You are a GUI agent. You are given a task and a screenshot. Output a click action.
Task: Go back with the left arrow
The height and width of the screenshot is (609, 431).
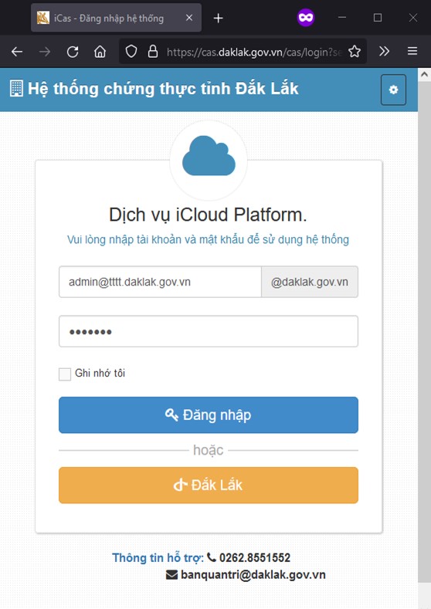[17, 51]
